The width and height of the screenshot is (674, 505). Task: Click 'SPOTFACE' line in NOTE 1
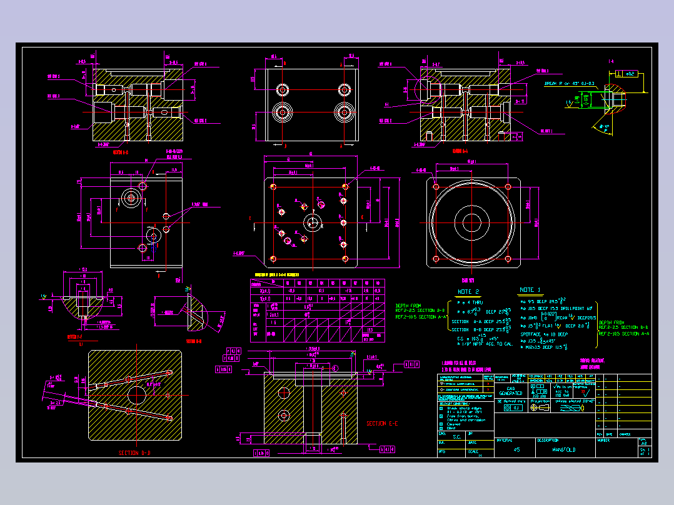click(544, 334)
